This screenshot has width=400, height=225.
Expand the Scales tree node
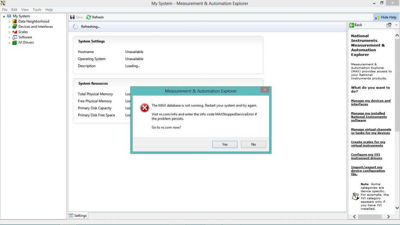coord(9,32)
